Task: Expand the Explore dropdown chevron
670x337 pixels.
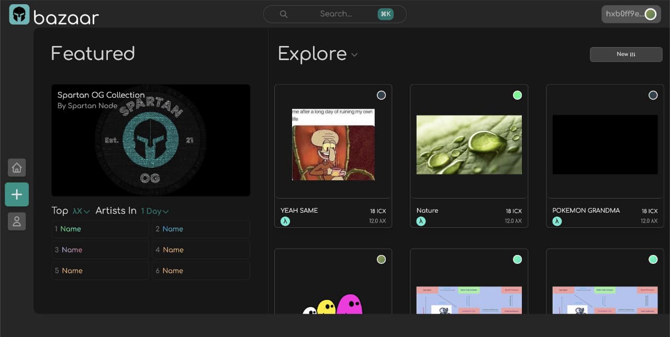Action: [x=354, y=55]
